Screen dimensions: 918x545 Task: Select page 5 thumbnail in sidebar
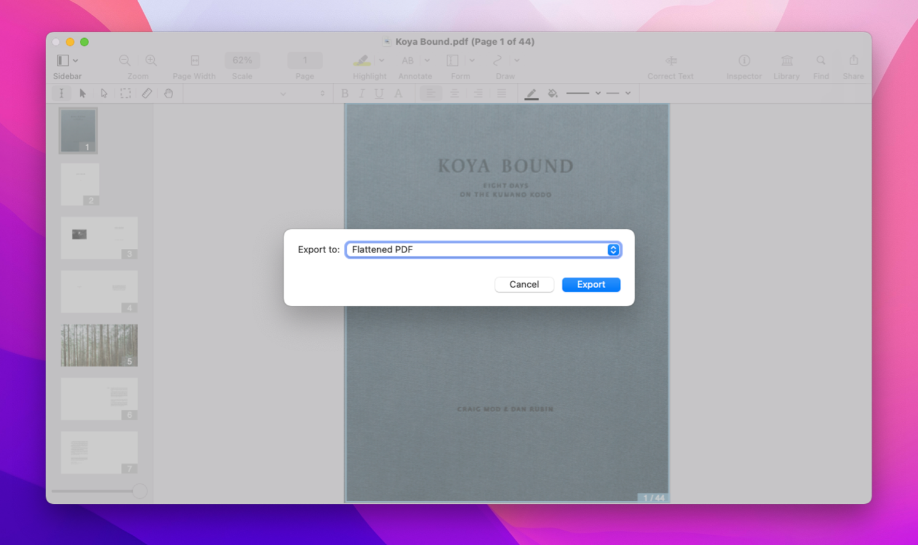pyautogui.click(x=98, y=345)
